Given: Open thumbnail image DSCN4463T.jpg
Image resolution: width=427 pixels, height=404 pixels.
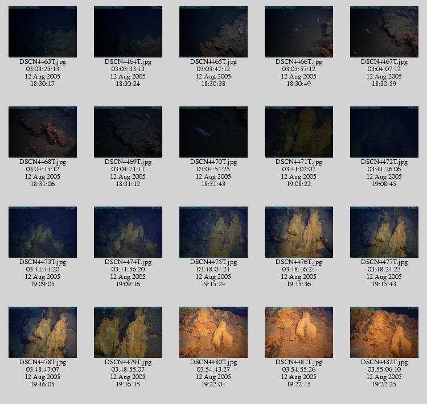Looking at the screenshot, I should coord(43,32).
